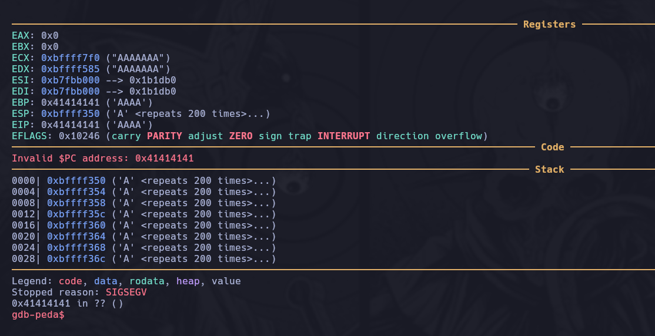Select the ECX address 0xbffff7f0
Image resolution: width=655 pixels, height=336 pixels.
coord(70,58)
